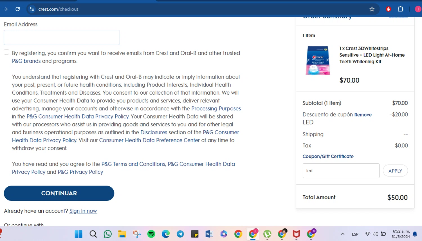Open the Chrome profile avatar
Image resolution: width=422 pixels, height=241 pixels.
pyautogui.click(x=418, y=9)
